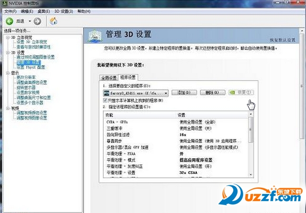The width and height of the screenshot is (306, 213).
Task: Click the 设置 column header
Action: tap(212, 115)
